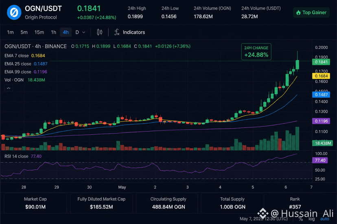Open the Indicators function icon

(117, 32)
